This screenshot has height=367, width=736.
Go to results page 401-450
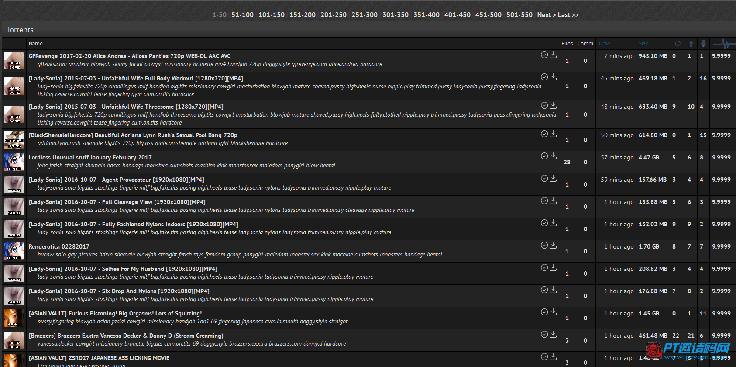[457, 15]
